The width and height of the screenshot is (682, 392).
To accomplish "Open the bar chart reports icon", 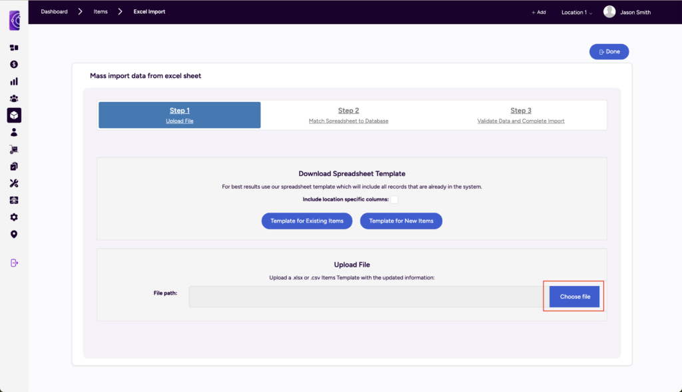I will [14, 81].
